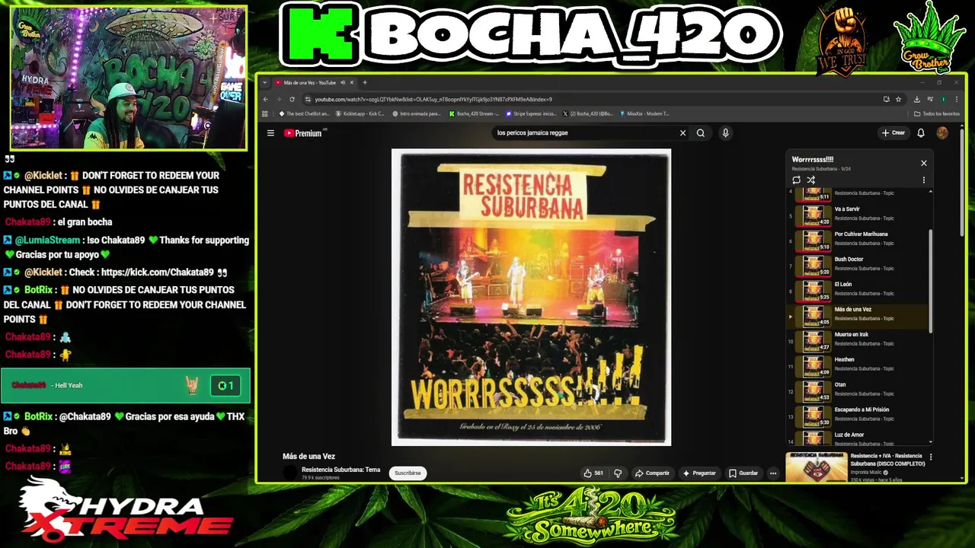Open the (2) Bocha_420 X bookmark
Image resolution: width=975 pixels, height=548 pixels.
[x=587, y=113]
